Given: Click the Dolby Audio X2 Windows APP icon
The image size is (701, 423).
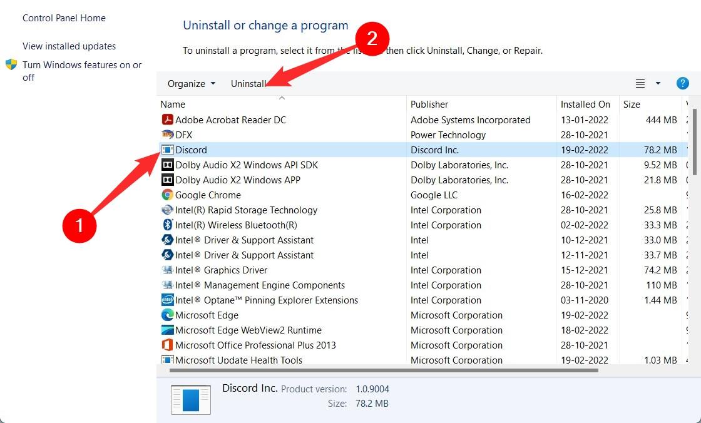Looking at the screenshot, I should 167,180.
